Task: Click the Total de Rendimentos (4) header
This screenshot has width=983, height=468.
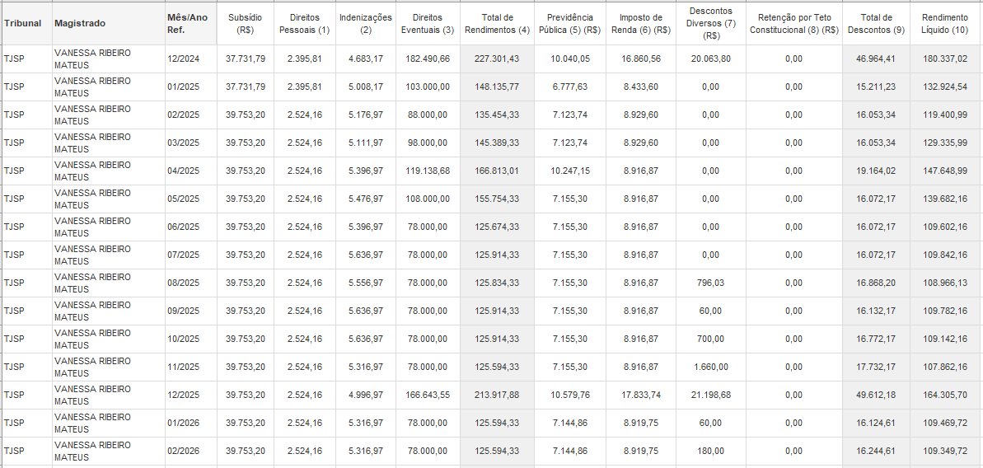Action: (x=497, y=24)
